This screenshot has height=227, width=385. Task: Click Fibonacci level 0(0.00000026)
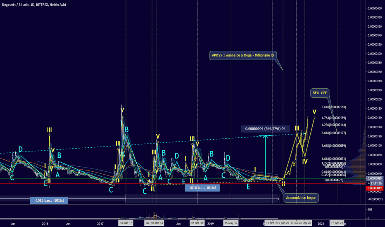coord(334,180)
